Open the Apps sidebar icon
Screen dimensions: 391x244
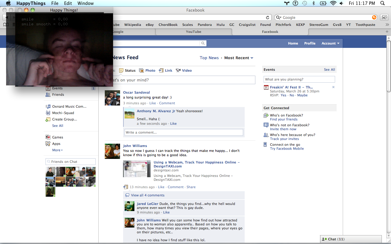pos(48,144)
